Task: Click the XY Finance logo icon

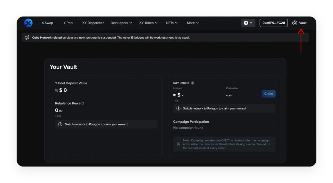Action: [x=28, y=23]
